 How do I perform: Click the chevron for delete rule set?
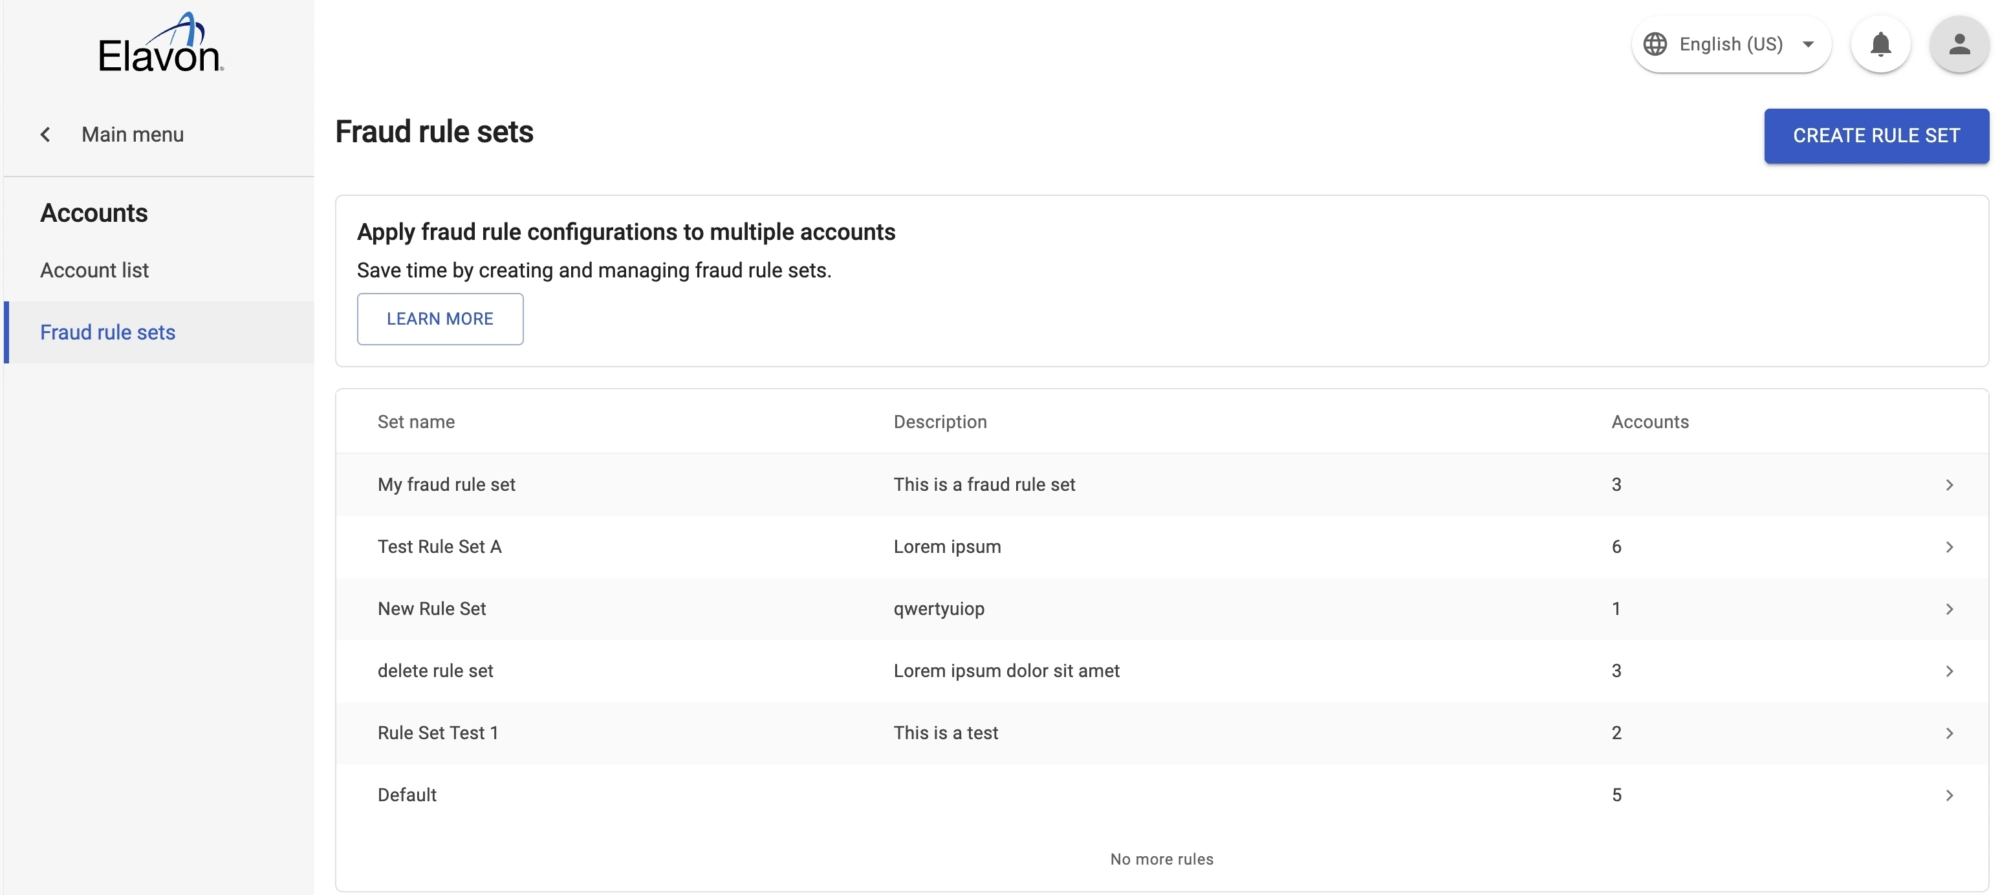click(x=1949, y=671)
